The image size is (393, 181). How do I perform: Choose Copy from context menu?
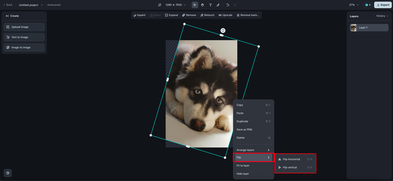point(253,105)
